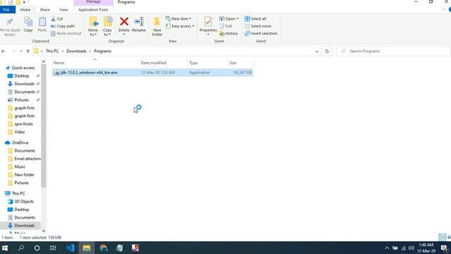Click This PC in address bar
This screenshot has width=451, height=254.
point(52,52)
